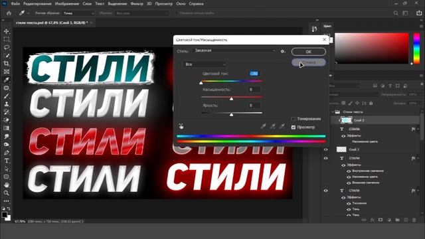Click the lock all padlock icon

click(371, 103)
